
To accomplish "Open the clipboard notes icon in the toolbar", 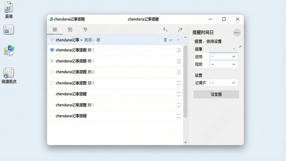I will pyautogui.click(x=70, y=30).
